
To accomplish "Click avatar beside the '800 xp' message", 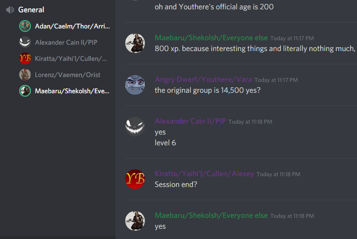I will (x=135, y=43).
